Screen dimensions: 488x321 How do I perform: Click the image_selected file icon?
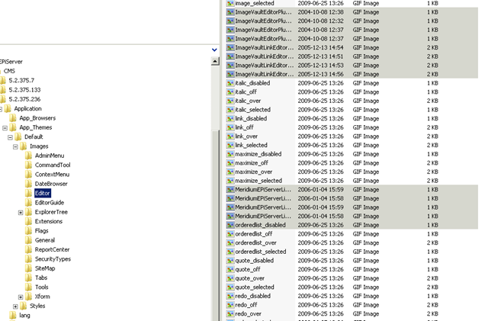(x=230, y=4)
